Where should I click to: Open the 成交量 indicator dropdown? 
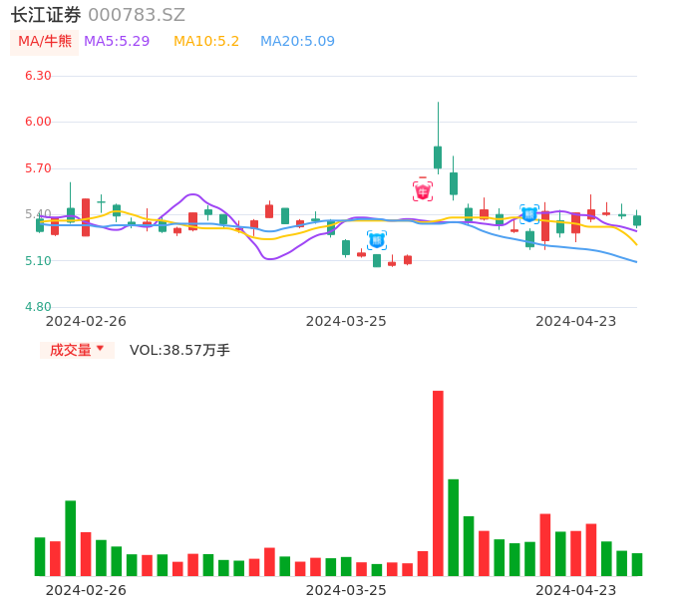[77, 350]
